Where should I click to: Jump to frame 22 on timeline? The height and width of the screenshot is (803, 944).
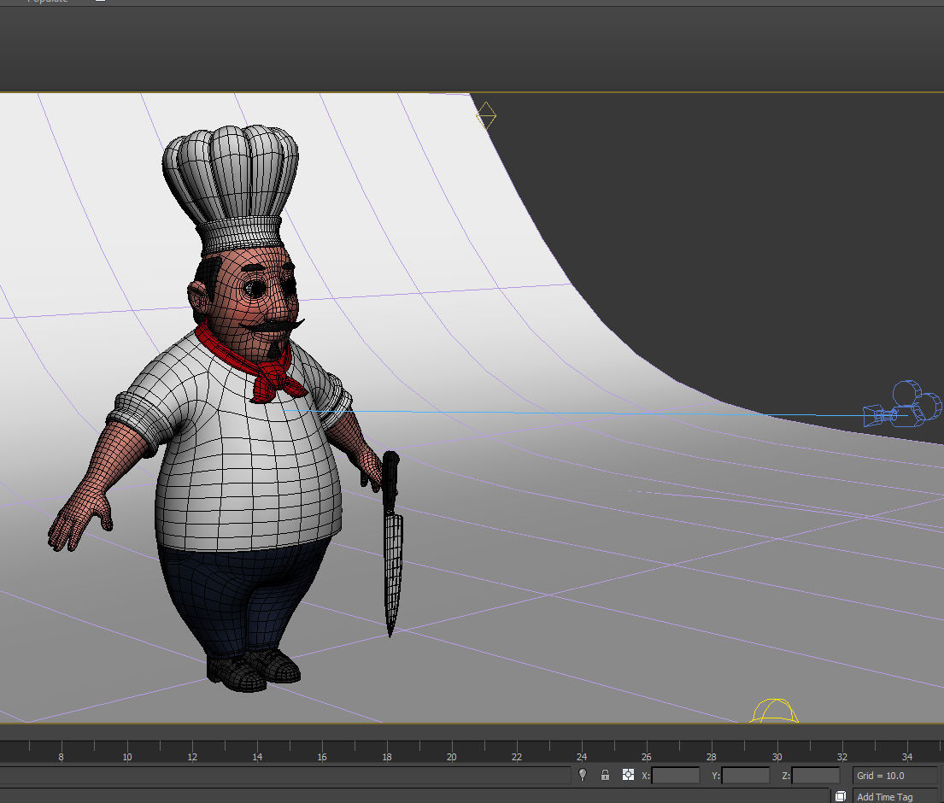pyautogui.click(x=517, y=757)
